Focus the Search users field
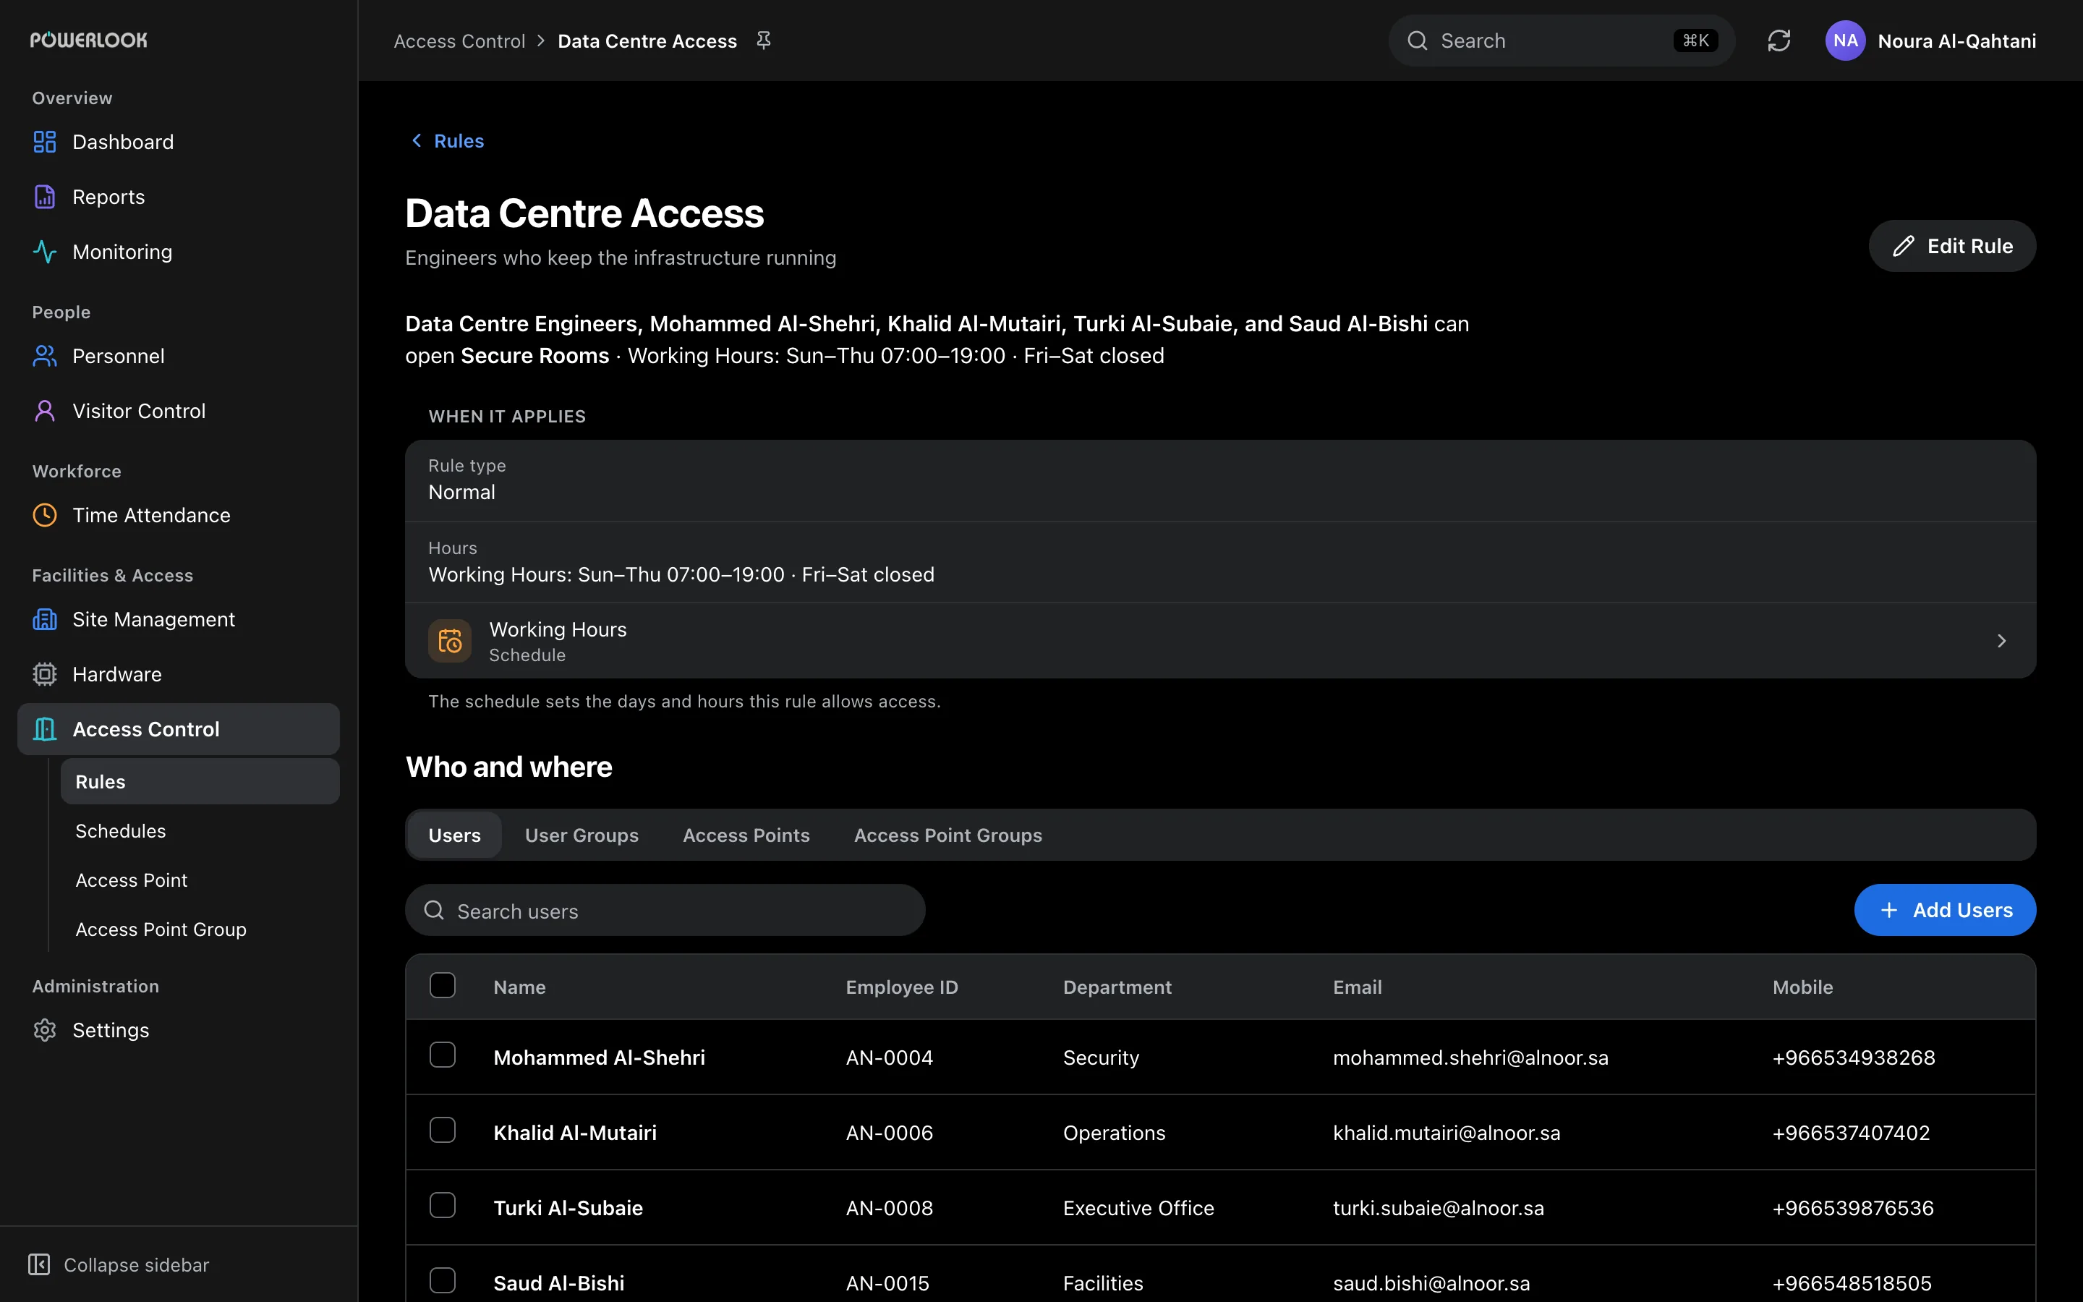Screen dimensions: 2083x1302 (665, 910)
